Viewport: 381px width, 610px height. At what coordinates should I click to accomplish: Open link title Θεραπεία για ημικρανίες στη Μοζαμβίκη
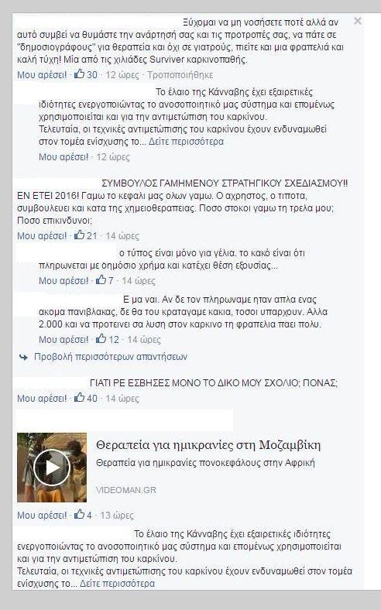[208, 445]
